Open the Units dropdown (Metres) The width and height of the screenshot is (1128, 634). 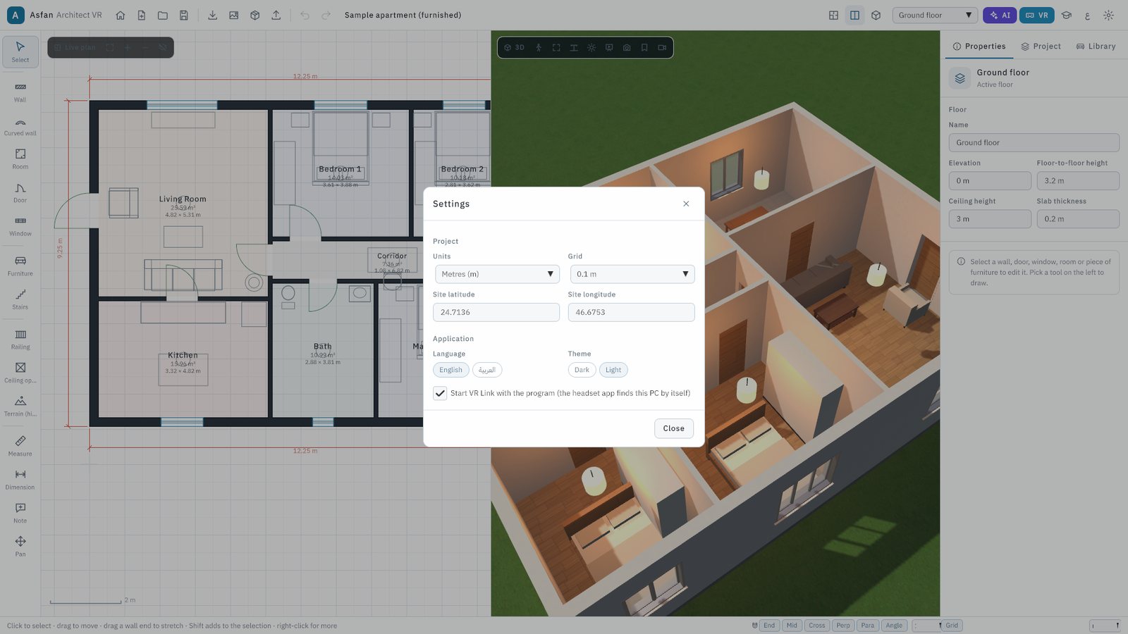pos(497,274)
